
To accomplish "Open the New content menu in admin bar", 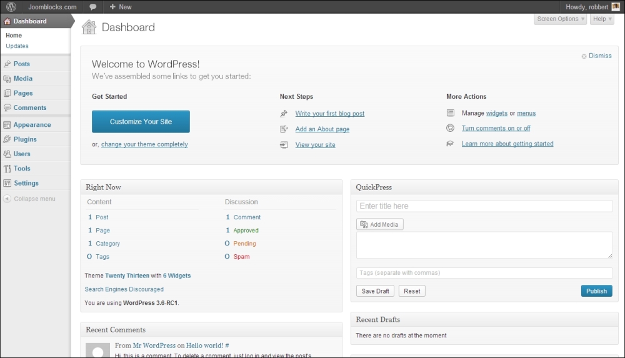I will click(x=121, y=7).
